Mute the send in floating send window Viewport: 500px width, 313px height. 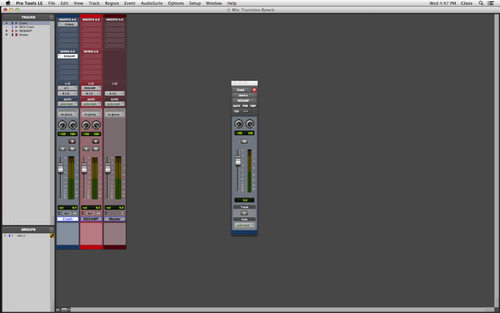click(244, 141)
